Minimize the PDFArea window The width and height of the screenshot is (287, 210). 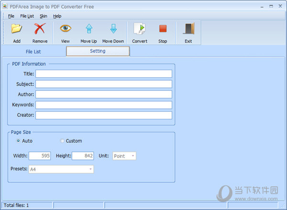point(262,7)
